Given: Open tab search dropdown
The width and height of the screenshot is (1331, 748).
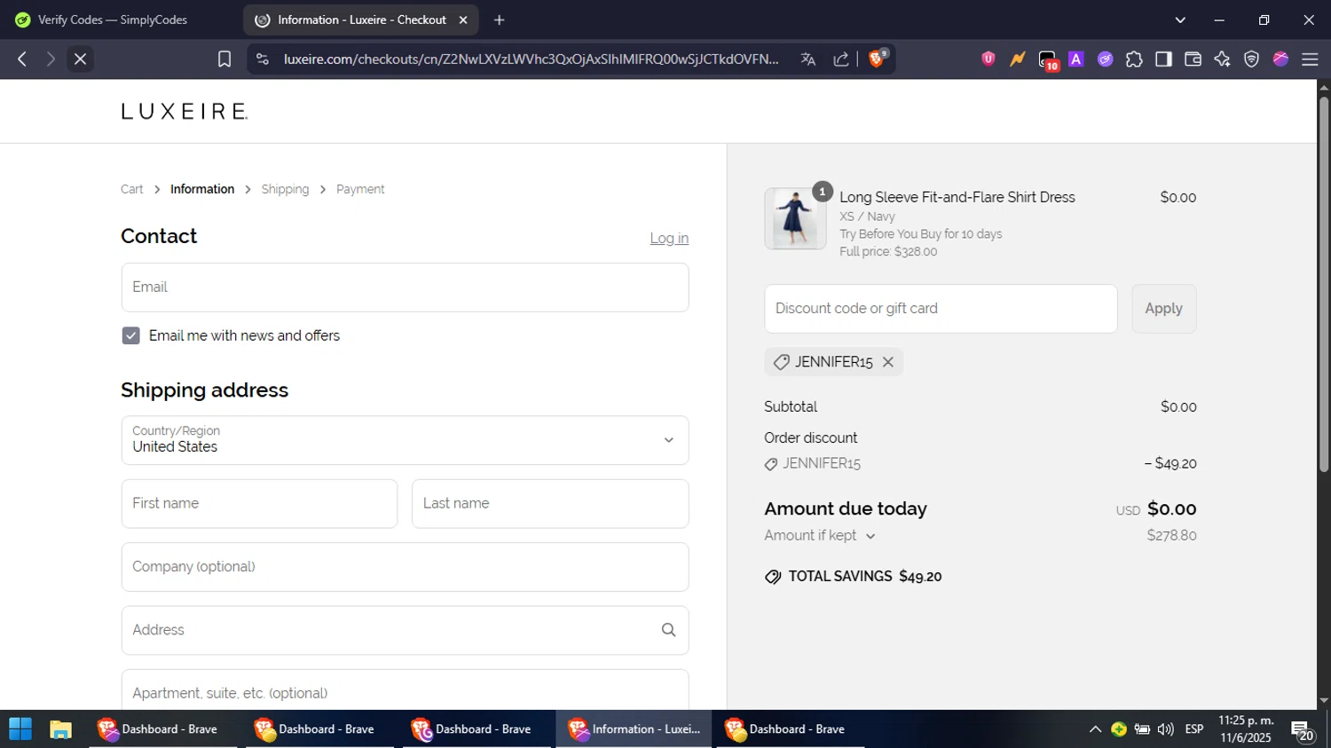Looking at the screenshot, I should coord(1180,20).
